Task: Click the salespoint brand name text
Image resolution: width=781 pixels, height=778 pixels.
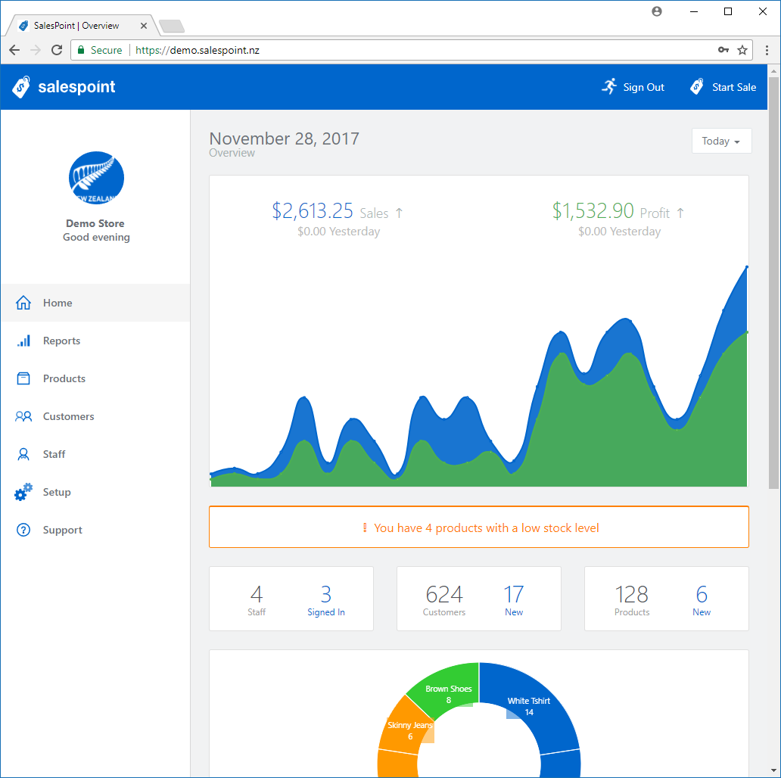Action: [76, 87]
